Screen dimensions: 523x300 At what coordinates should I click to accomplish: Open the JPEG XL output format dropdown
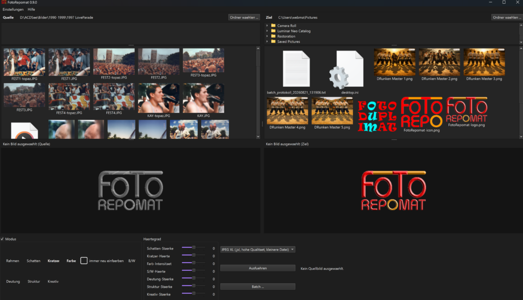(257, 249)
